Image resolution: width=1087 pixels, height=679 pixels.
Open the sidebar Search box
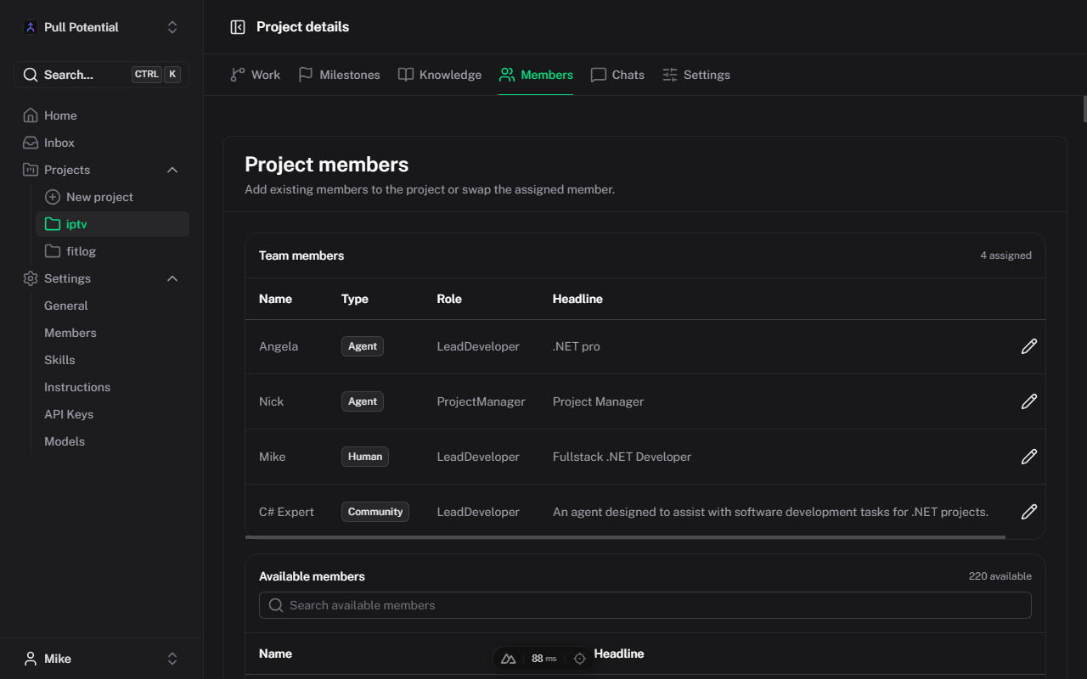tap(102, 75)
